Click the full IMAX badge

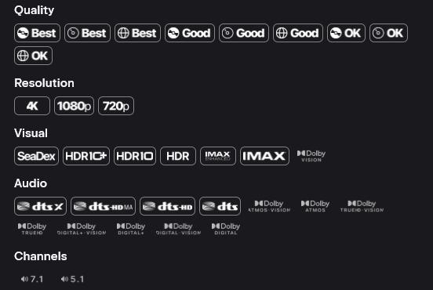[x=264, y=156]
